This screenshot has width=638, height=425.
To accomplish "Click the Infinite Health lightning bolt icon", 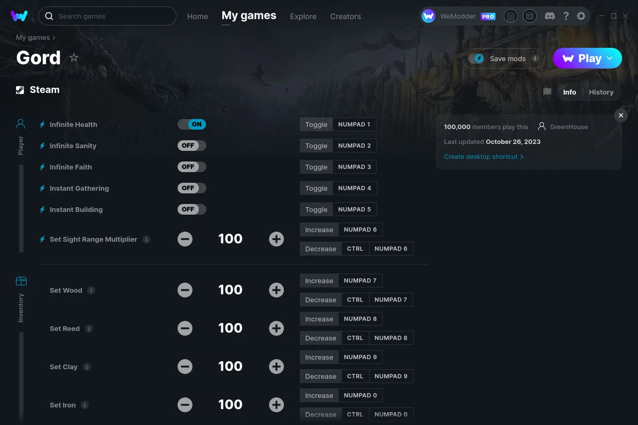I will [x=43, y=124].
